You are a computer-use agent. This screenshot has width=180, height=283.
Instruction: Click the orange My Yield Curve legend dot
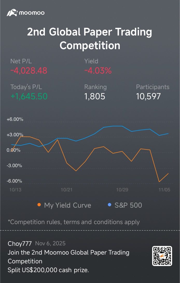(x=39, y=205)
